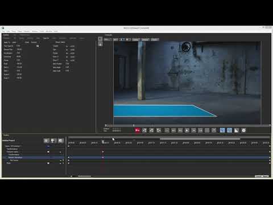The width and height of the screenshot is (273, 205).
Task: Start playback with the Play button
Action: pos(187,130)
